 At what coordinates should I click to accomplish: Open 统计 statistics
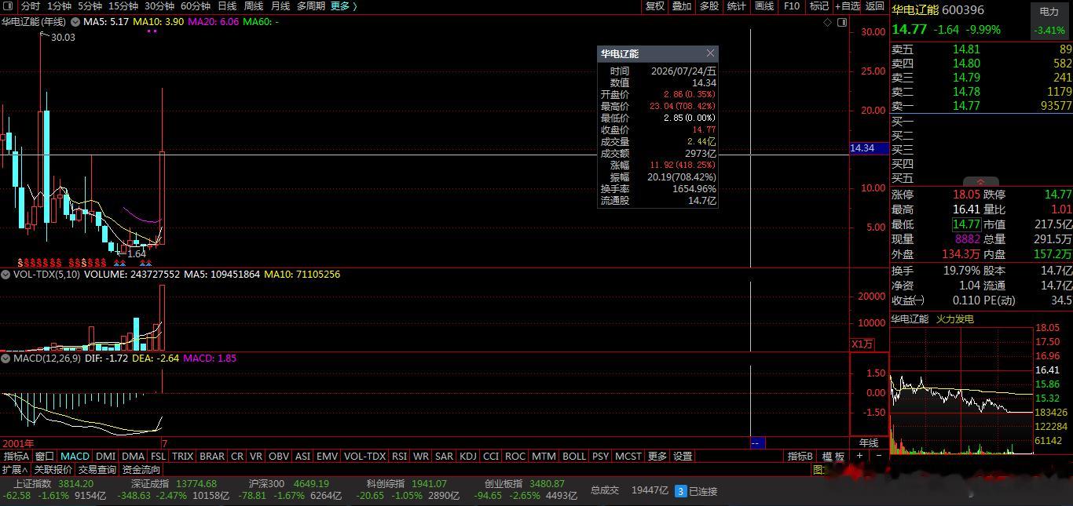737,6
